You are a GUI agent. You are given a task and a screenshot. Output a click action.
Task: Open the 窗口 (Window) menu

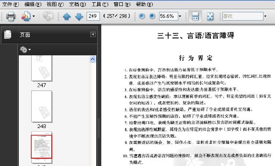[x=122, y=4]
